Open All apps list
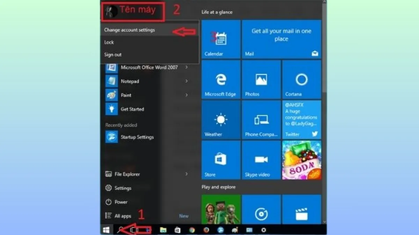 pyautogui.click(x=123, y=216)
